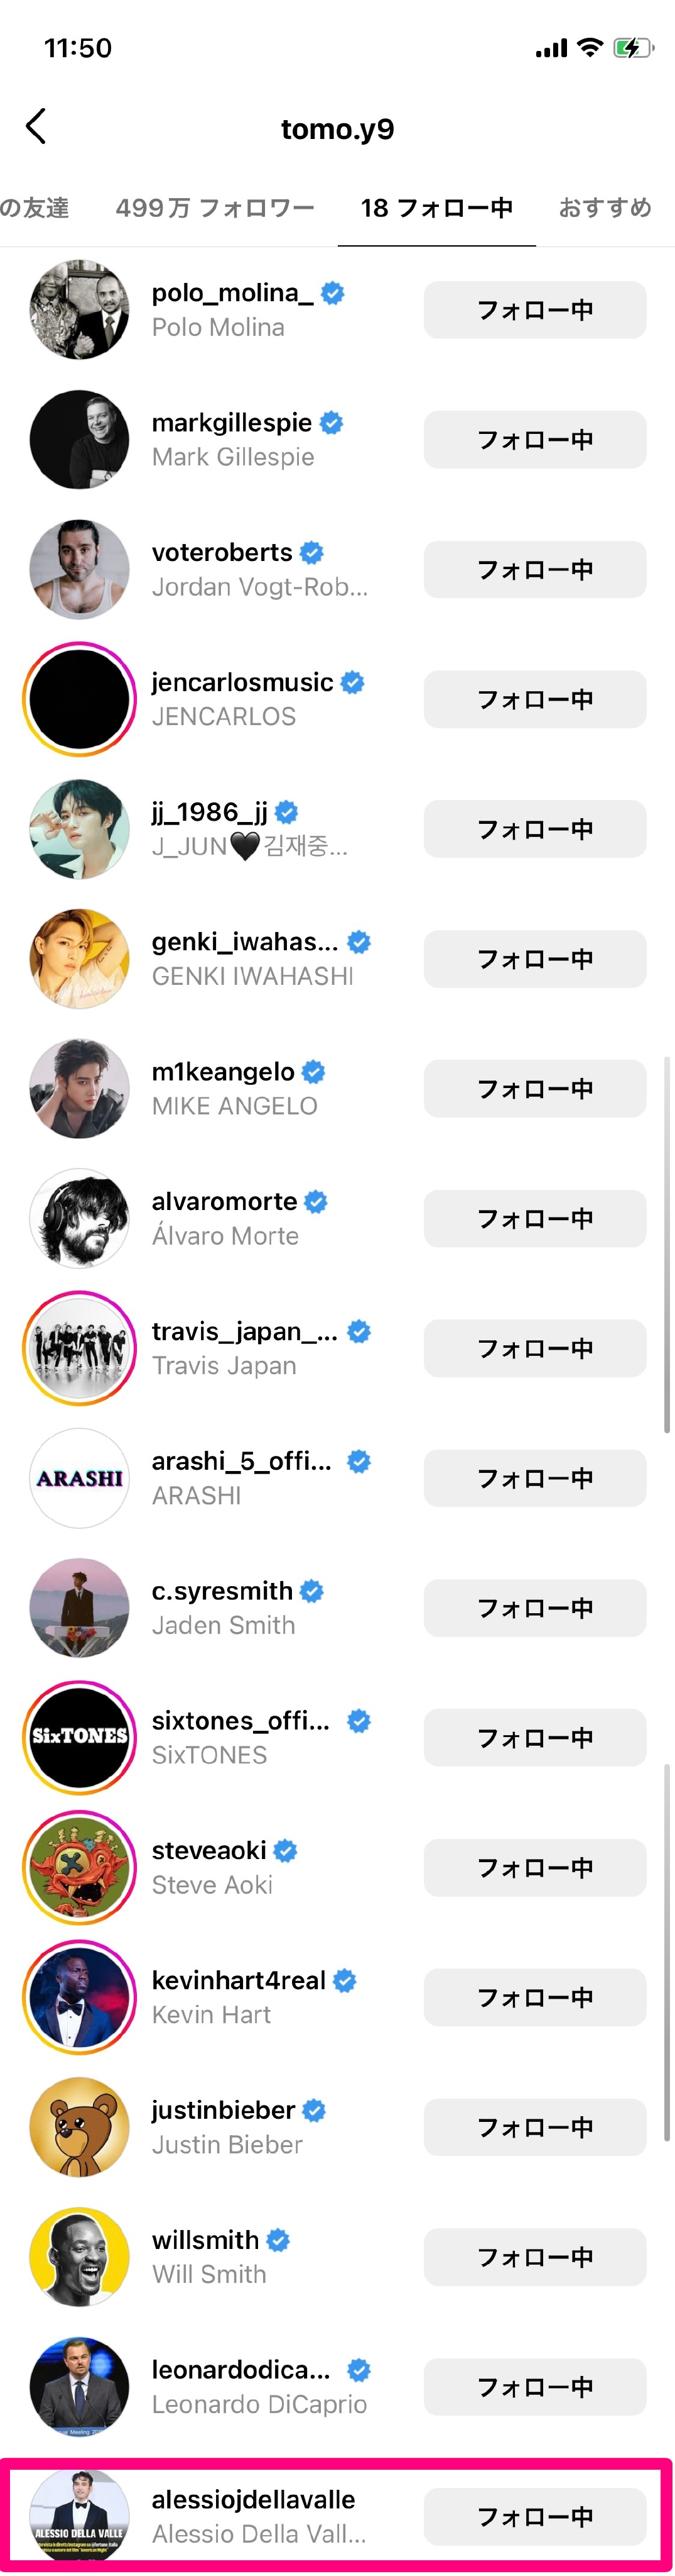View the SixTONES story avatar
Image resolution: width=675 pixels, height=2576 pixels.
(x=80, y=1737)
